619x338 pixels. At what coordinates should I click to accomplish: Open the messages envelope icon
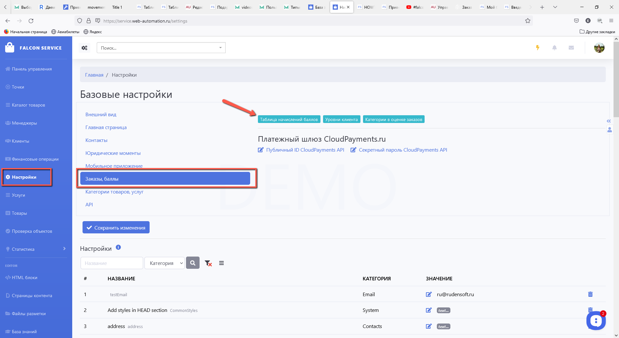[x=571, y=48]
